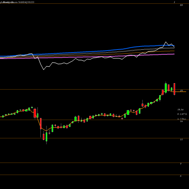Click the 19 price axis label
The width and height of the screenshot is (189, 189).
pyautogui.click(x=181, y=91)
